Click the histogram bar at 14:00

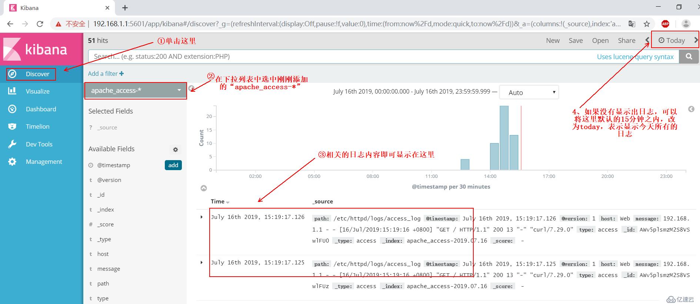tap(494, 157)
